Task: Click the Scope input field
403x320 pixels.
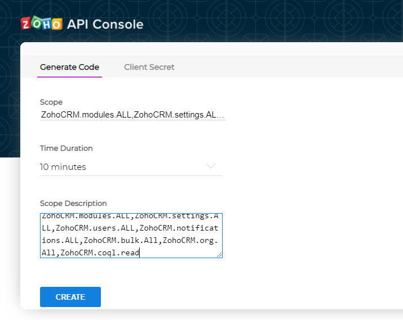Action: click(x=133, y=115)
